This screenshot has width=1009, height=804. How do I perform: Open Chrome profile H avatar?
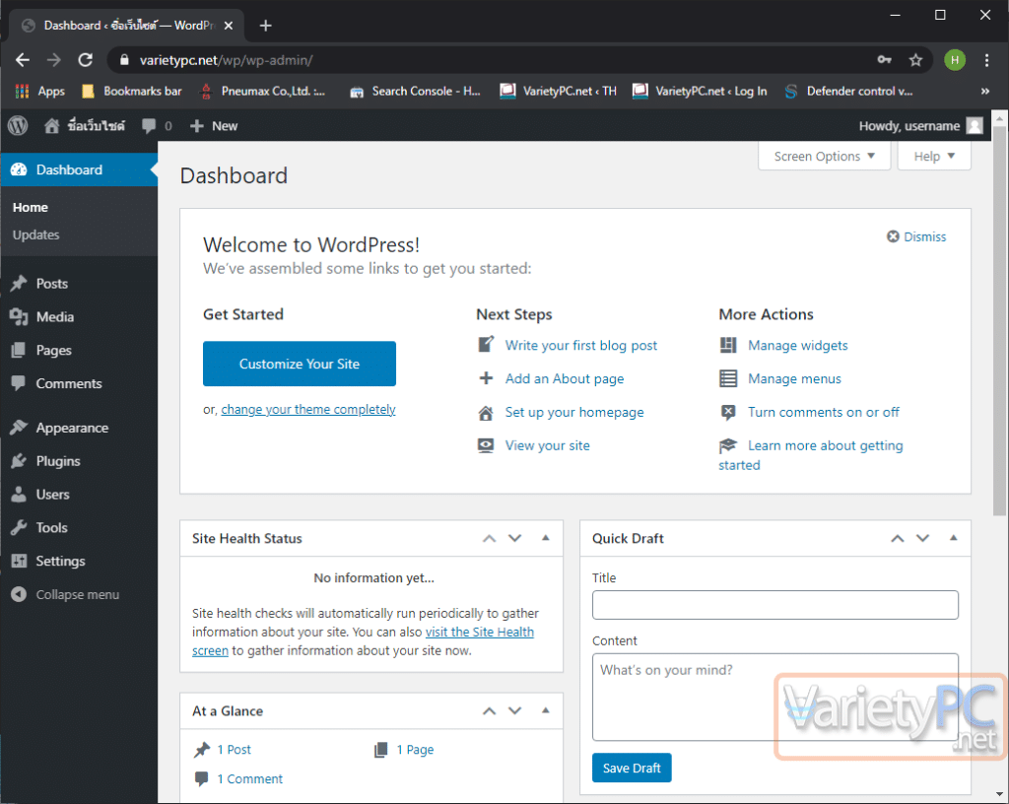point(955,60)
